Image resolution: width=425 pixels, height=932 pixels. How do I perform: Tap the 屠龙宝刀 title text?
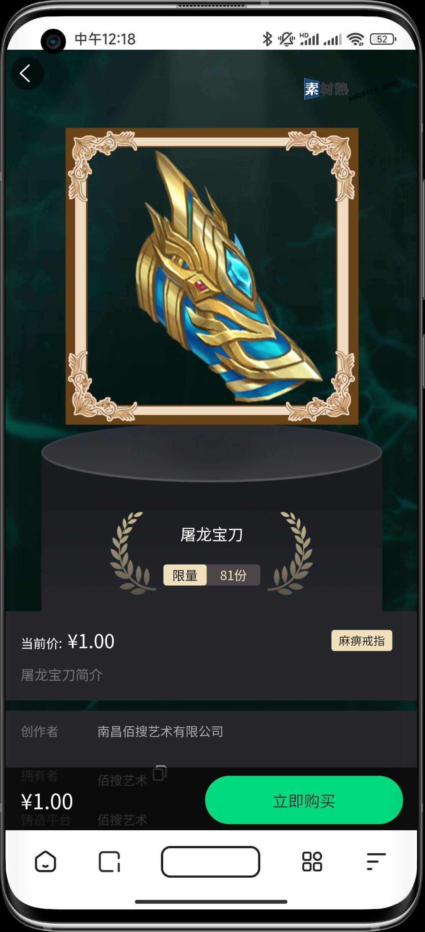pyautogui.click(x=211, y=535)
